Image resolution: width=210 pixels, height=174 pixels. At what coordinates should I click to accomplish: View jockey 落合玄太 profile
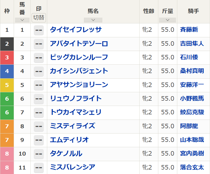point(192,167)
